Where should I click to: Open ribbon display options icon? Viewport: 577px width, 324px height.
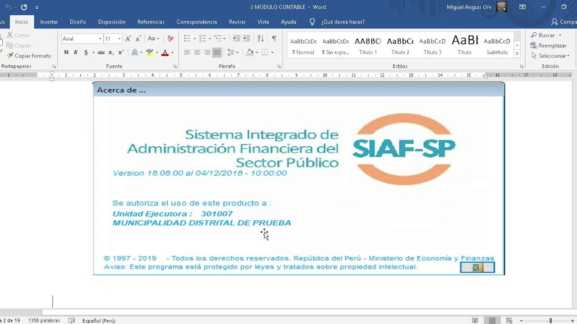[x=522, y=7]
